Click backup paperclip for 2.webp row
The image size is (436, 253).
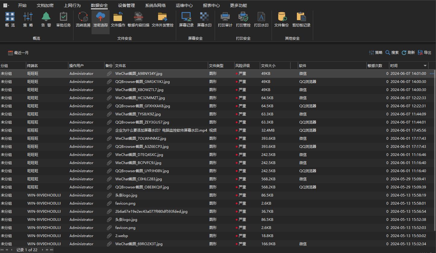coord(109,236)
